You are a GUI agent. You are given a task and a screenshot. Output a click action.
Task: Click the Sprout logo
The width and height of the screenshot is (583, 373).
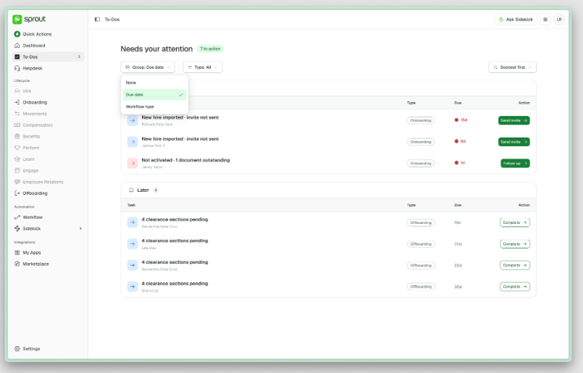pyautogui.click(x=29, y=19)
